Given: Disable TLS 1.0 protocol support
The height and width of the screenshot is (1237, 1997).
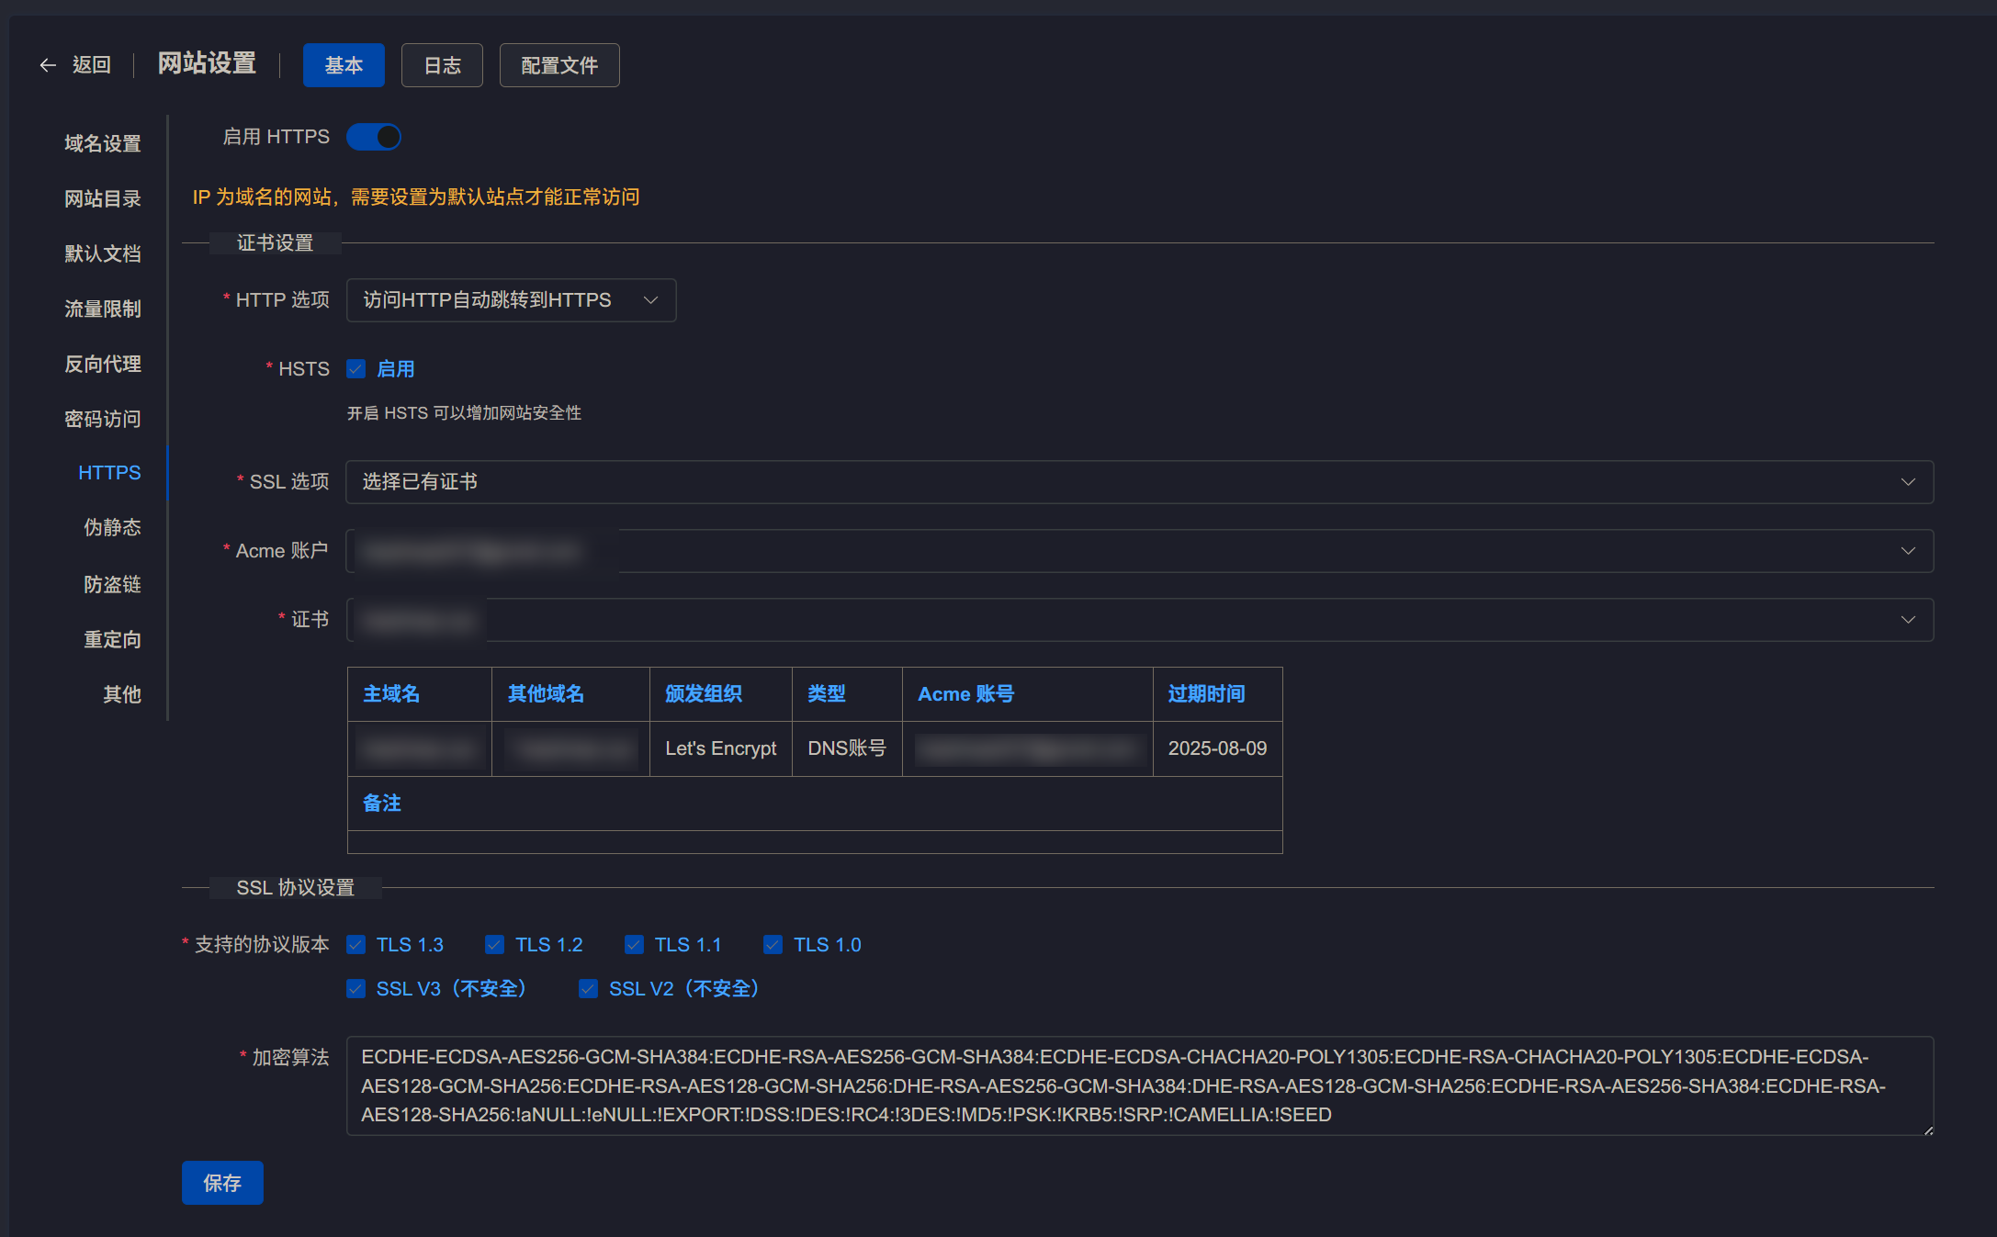Looking at the screenshot, I should coord(773,944).
